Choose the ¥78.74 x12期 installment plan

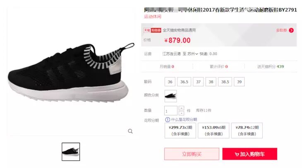[247, 131]
